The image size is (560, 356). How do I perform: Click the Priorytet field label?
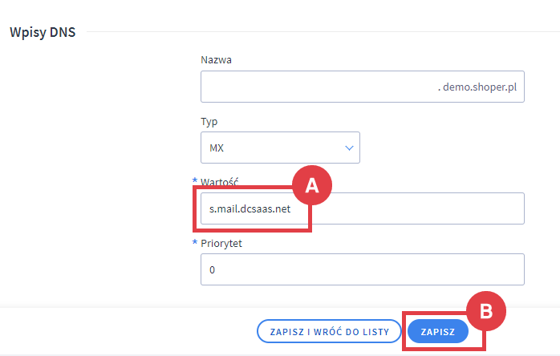pyautogui.click(x=224, y=244)
